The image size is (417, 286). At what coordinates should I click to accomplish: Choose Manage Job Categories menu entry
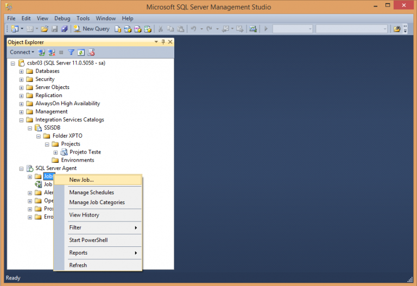[98, 202]
